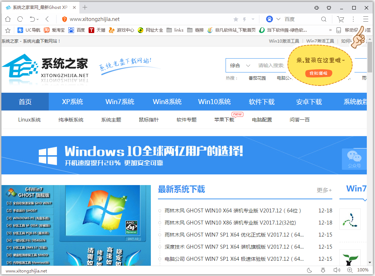This screenshot has width=375, height=276.
Task: Open a new tab with plus button
Action: tap(85, 7)
